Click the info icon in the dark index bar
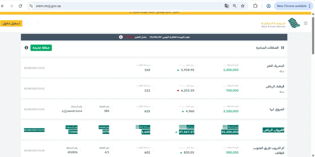 coord(121,37)
